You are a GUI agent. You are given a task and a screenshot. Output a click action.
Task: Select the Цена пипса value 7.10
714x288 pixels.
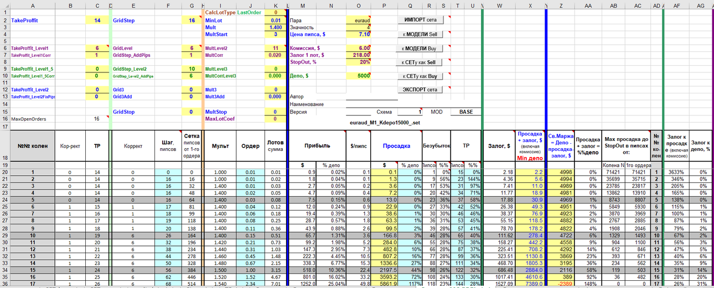pyautogui.click(x=359, y=34)
